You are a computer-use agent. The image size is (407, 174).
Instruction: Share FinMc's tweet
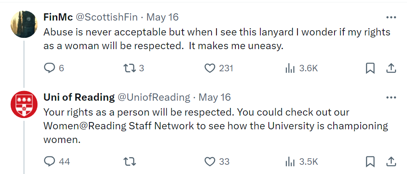click(390, 68)
